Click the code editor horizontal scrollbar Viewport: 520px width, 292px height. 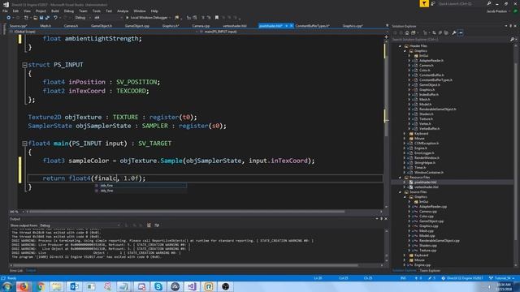click(x=188, y=212)
